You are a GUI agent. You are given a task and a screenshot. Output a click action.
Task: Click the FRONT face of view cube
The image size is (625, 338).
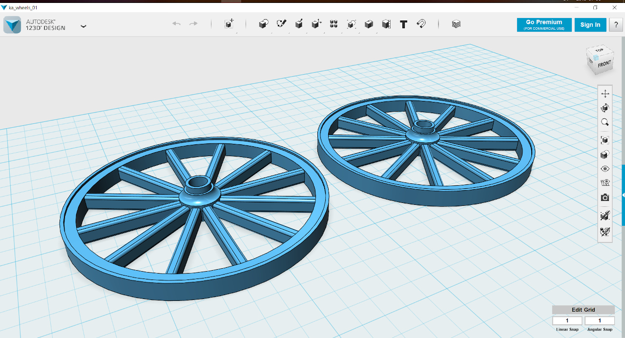tap(604, 64)
